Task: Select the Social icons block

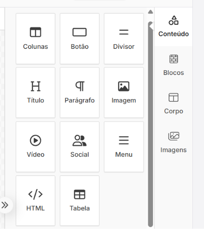Action: (79, 147)
